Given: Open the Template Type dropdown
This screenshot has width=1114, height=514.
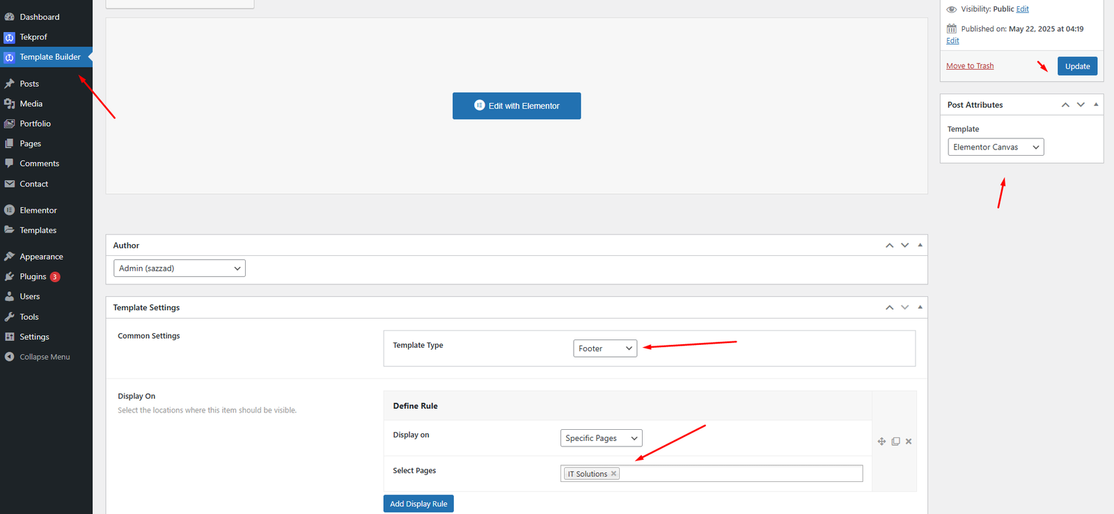Looking at the screenshot, I should 604,348.
